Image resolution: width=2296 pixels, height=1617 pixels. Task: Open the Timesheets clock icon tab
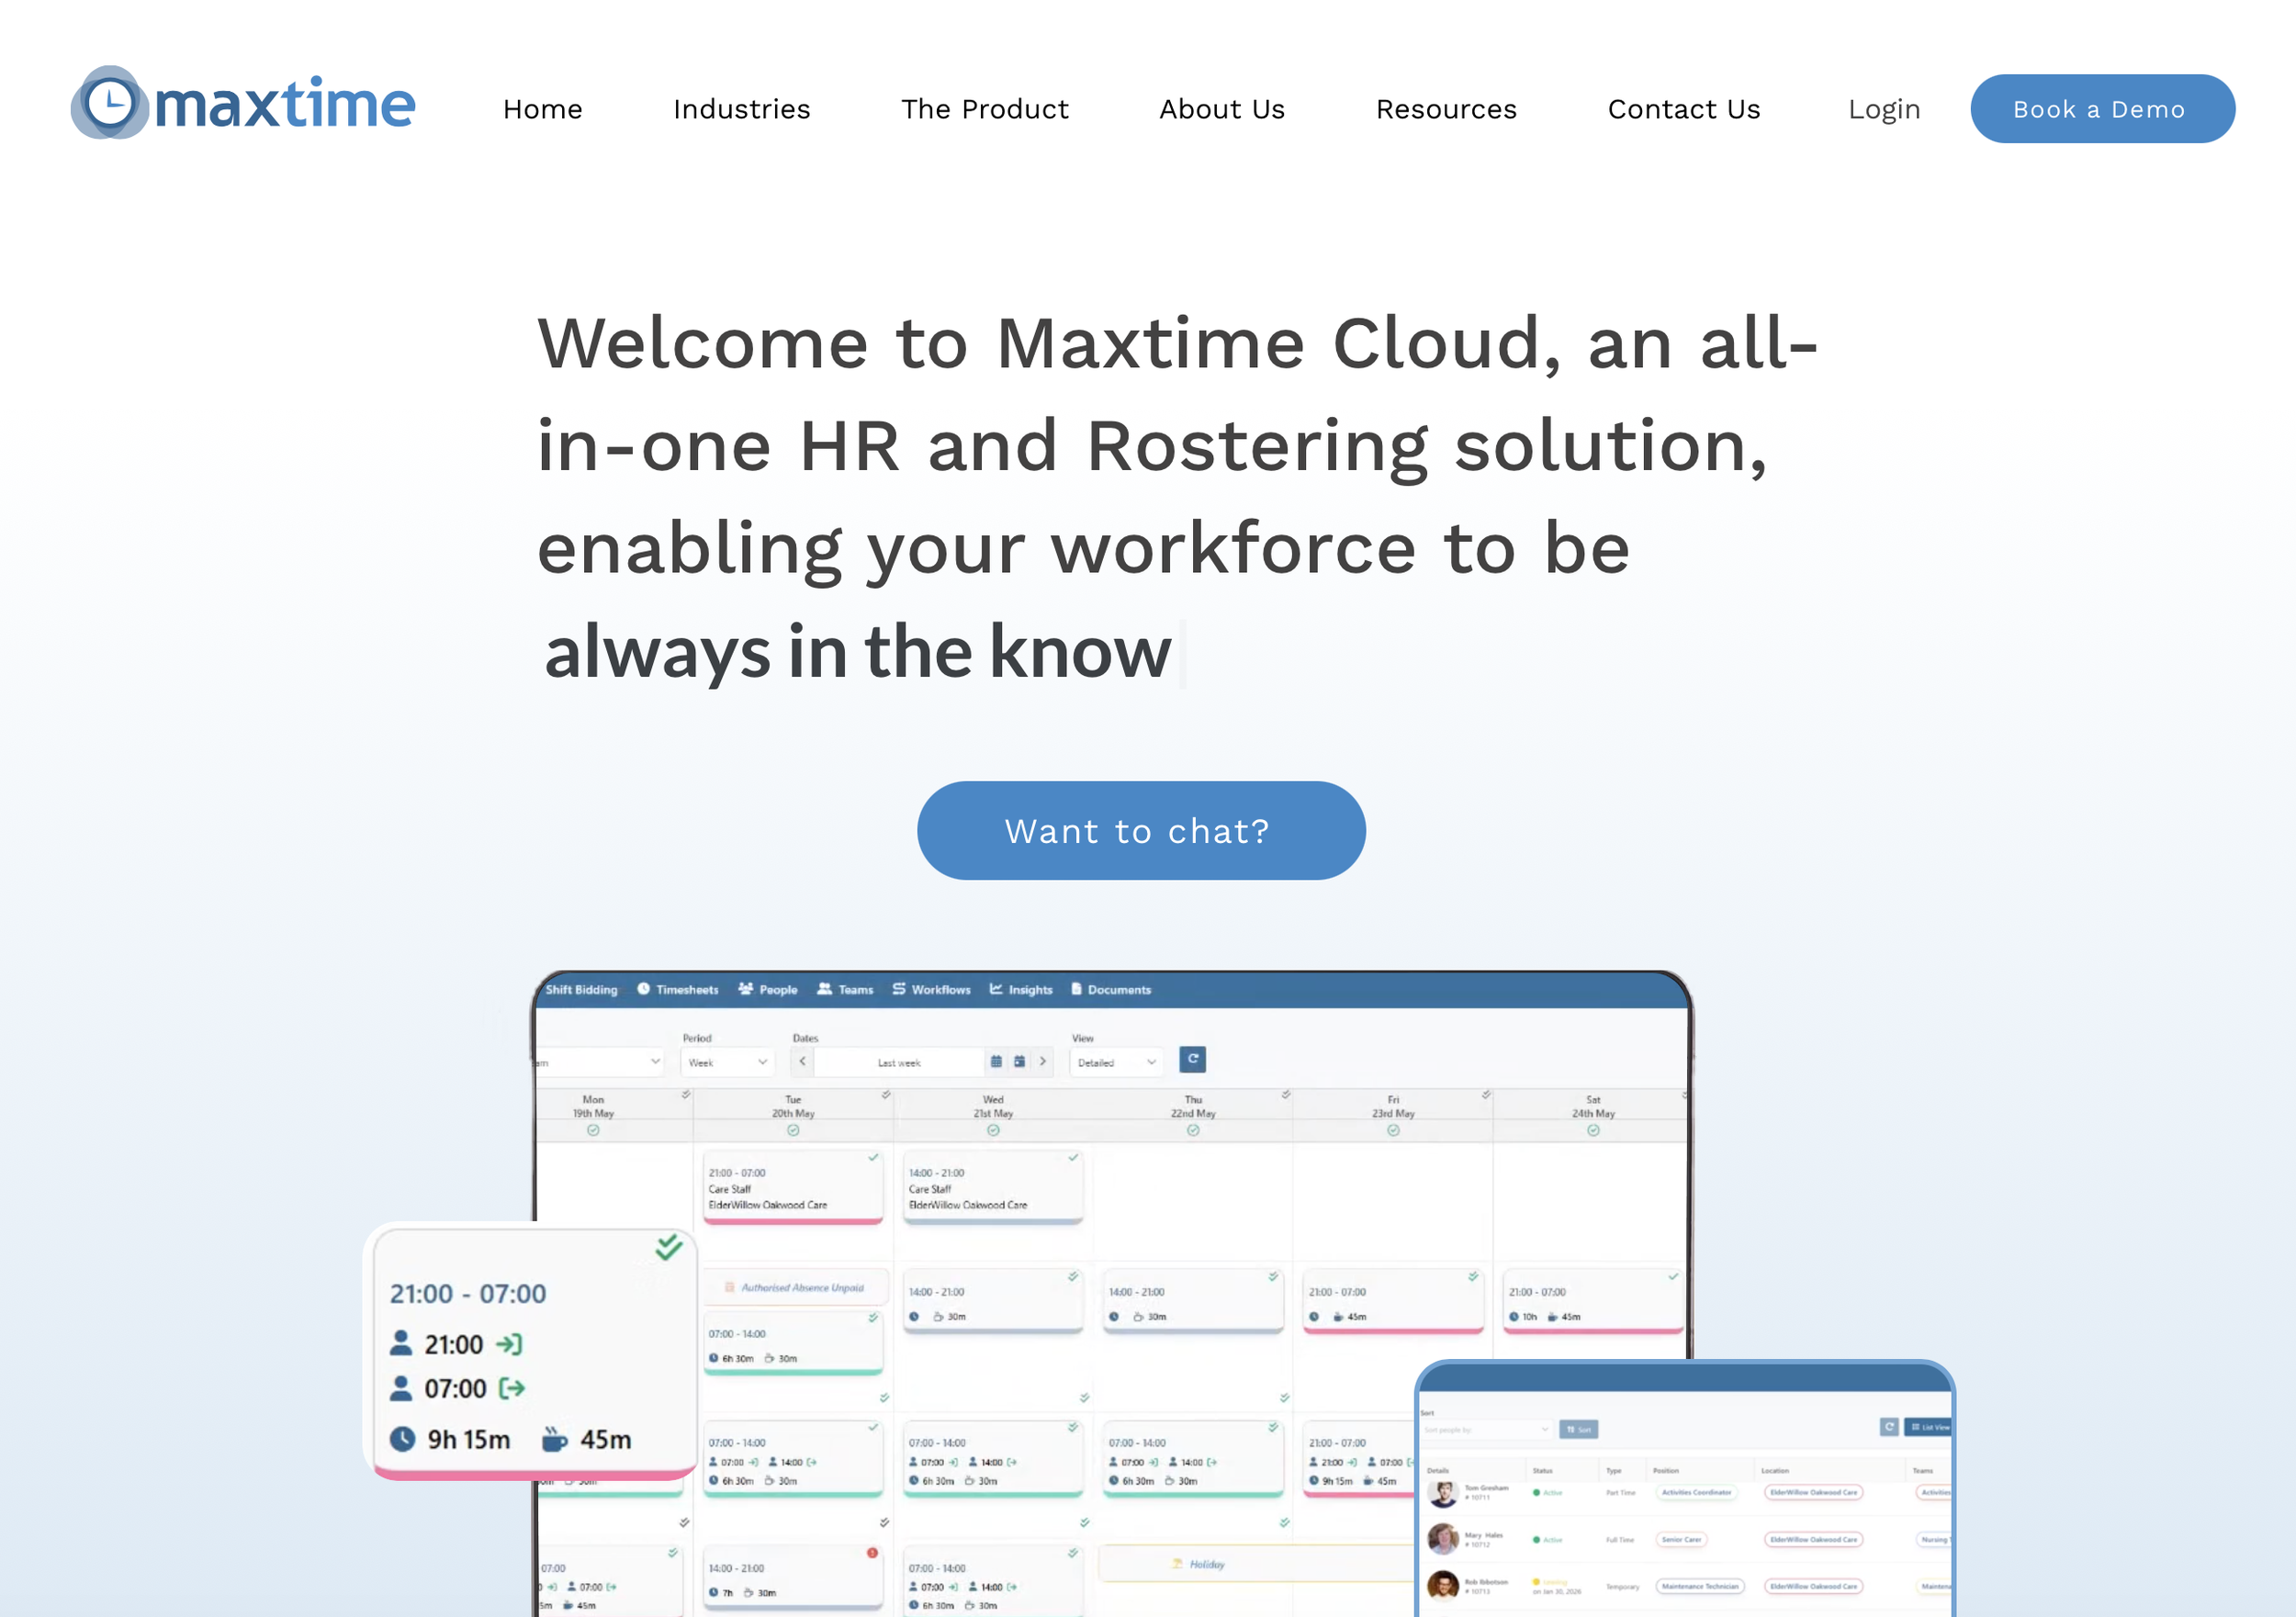point(644,989)
